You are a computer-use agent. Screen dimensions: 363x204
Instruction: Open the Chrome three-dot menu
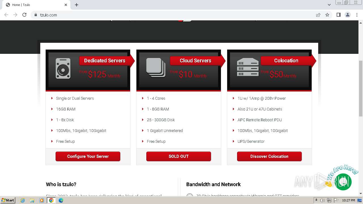357,15
